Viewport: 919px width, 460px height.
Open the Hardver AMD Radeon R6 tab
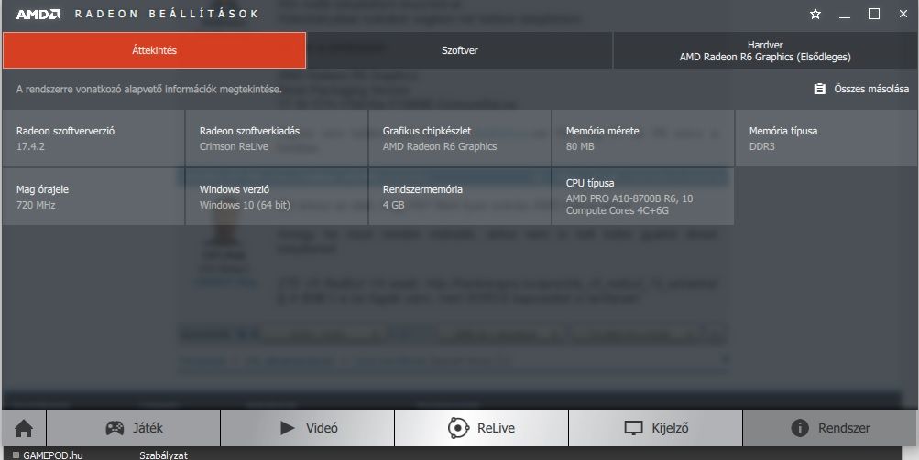(x=765, y=50)
